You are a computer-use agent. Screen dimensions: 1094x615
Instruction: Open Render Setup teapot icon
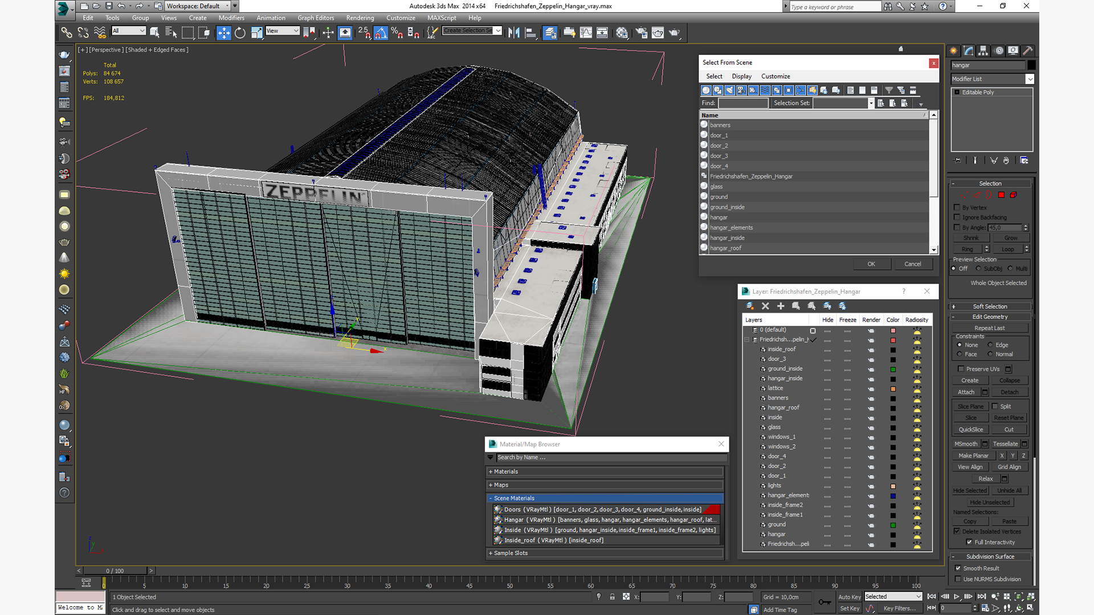(x=642, y=32)
